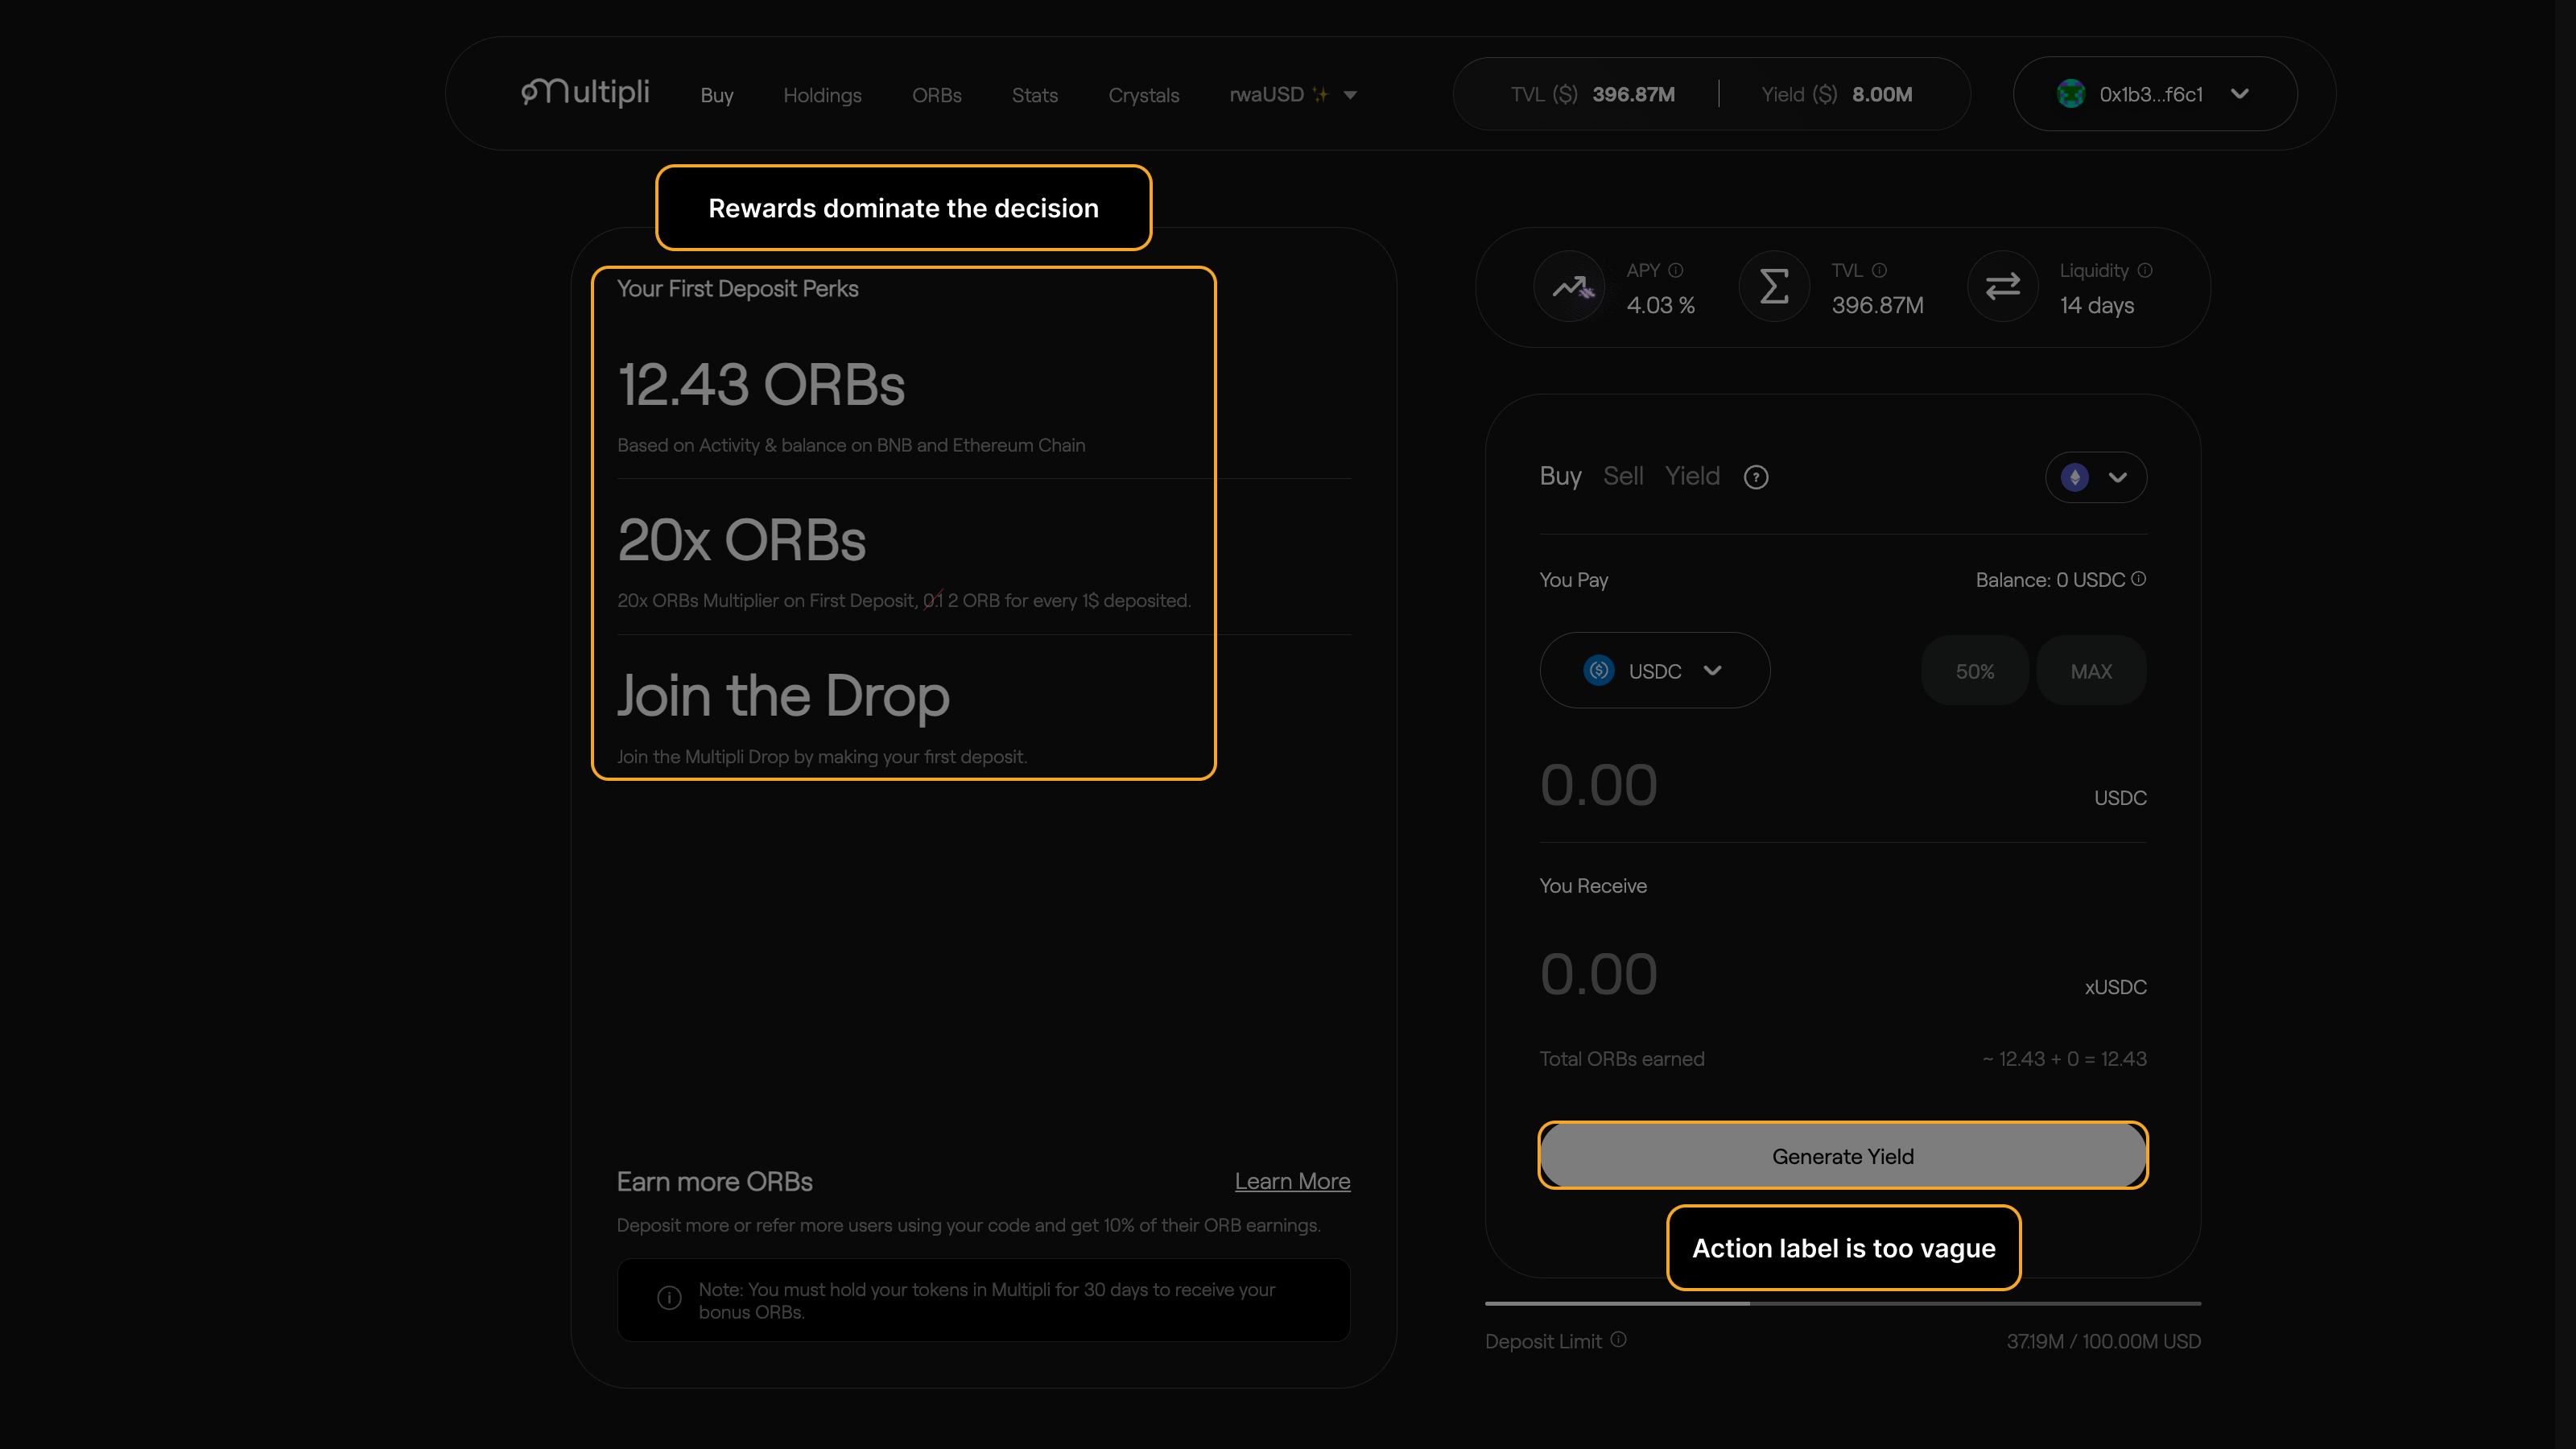2576x1449 pixels.
Task: Open the USDC token selector
Action: pos(1654,671)
